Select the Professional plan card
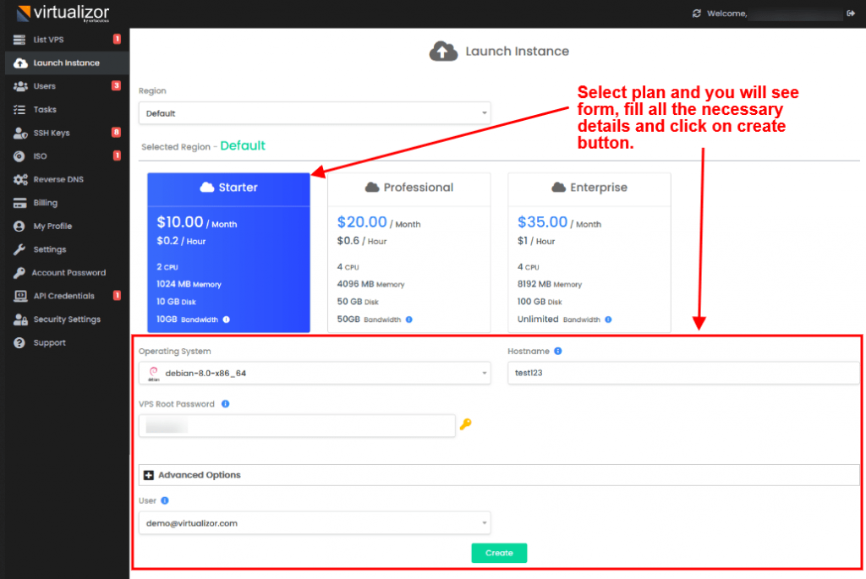The height and width of the screenshot is (579, 866). (408, 251)
